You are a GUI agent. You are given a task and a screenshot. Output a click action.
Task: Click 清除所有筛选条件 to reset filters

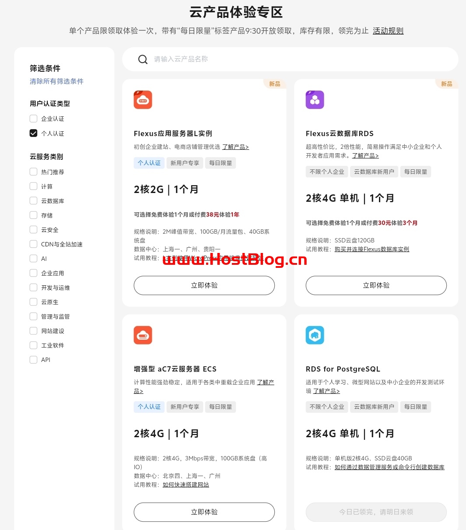[56, 81]
